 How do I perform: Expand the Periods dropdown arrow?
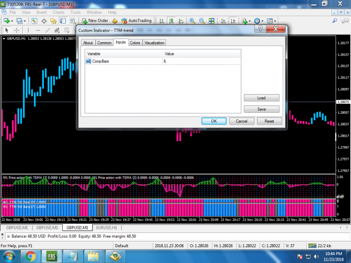tap(262, 21)
